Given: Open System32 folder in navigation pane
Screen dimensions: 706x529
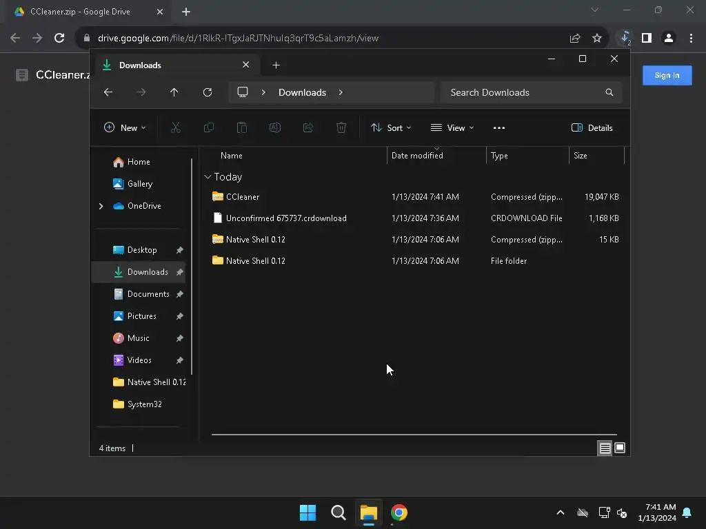Looking at the screenshot, I should click(x=137, y=404).
